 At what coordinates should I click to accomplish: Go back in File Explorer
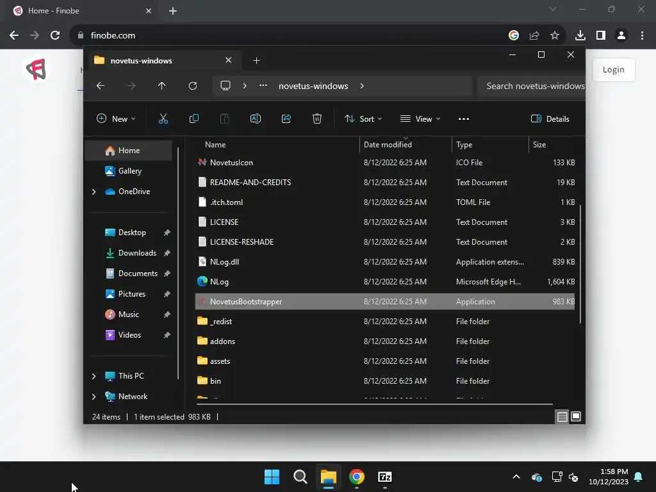pos(101,86)
